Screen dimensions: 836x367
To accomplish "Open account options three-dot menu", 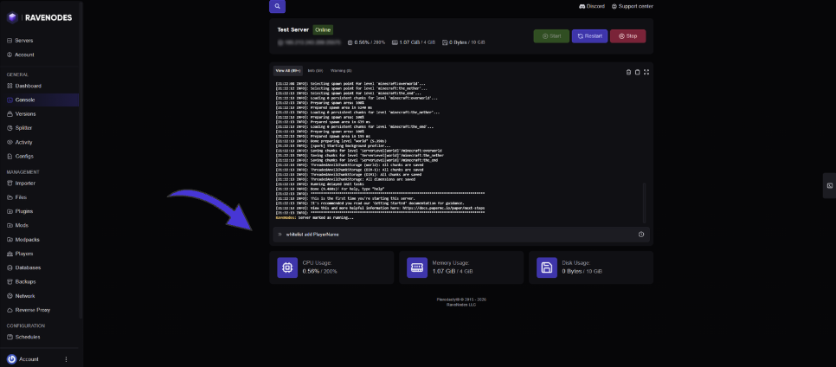I will [x=66, y=359].
